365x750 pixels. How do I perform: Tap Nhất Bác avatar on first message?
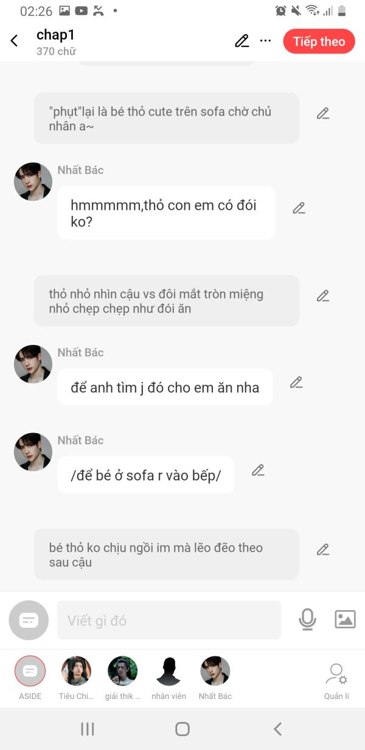tap(33, 181)
